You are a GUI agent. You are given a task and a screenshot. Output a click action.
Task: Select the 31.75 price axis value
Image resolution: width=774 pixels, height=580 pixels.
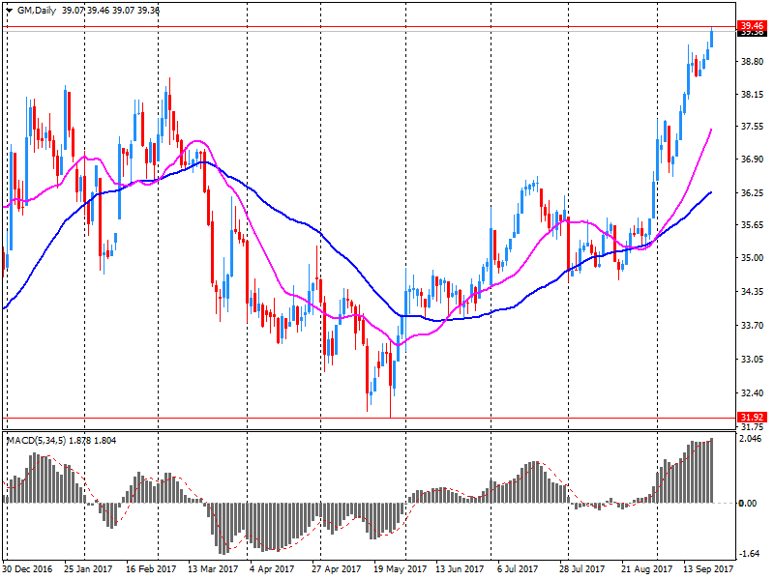[753, 427]
